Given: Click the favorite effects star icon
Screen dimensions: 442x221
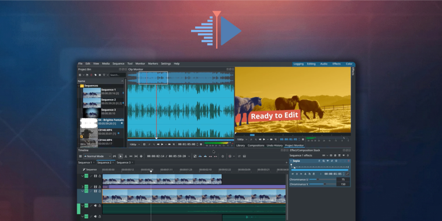Looking at the screenshot, I should 222,156.
